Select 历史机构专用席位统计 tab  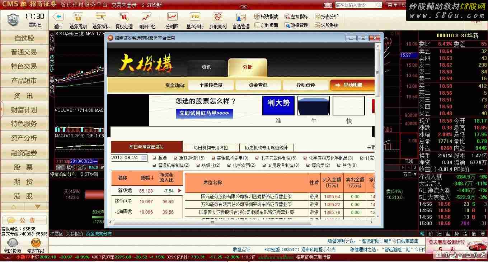266,148
